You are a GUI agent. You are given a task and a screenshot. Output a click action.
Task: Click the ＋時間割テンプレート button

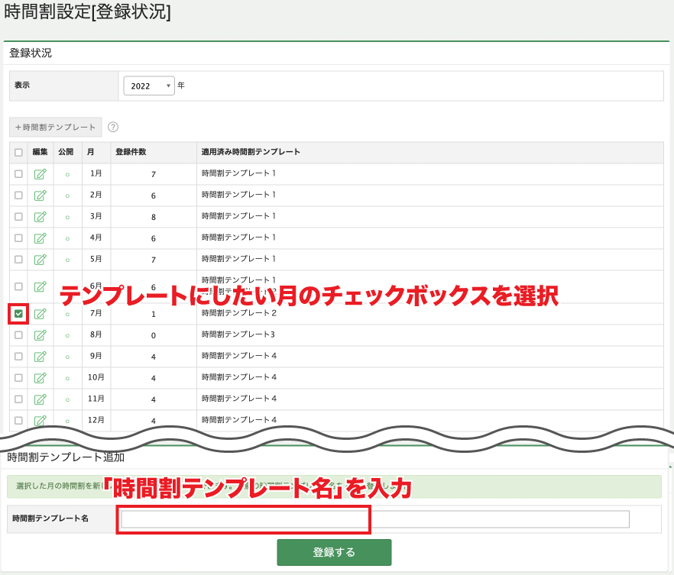point(56,127)
